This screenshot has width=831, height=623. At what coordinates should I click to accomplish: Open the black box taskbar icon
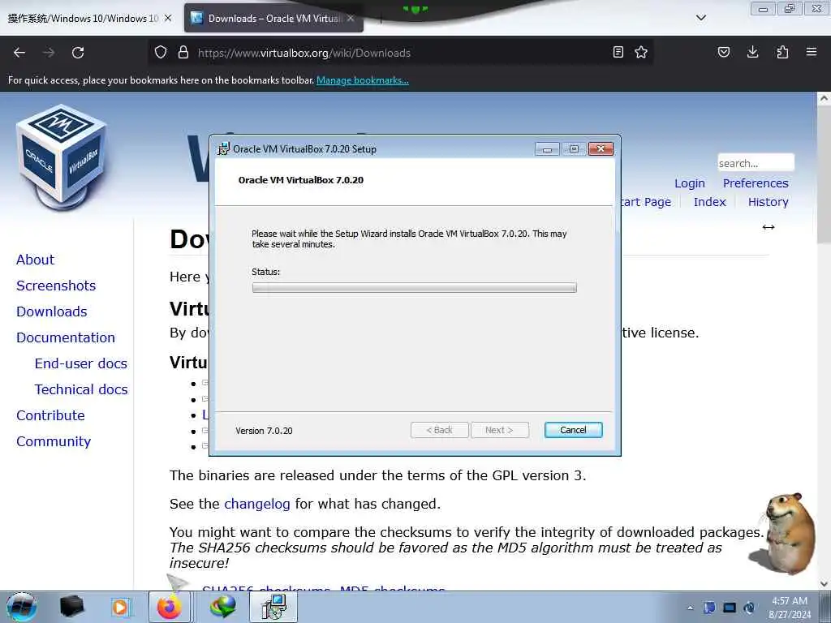point(71,607)
